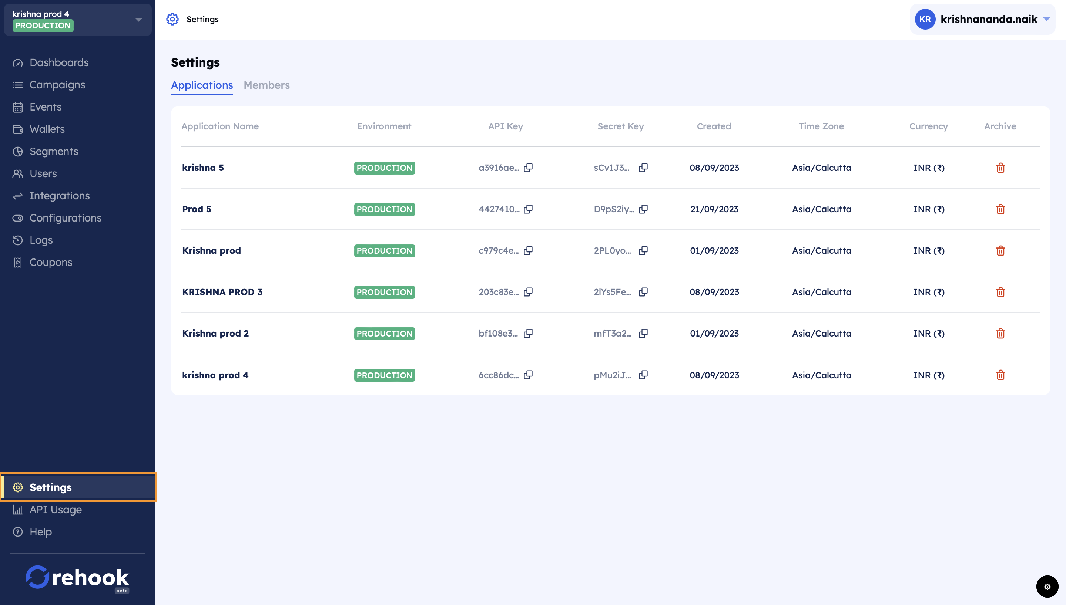
Task: Click the Application Name column header
Action: click(220, 126)
